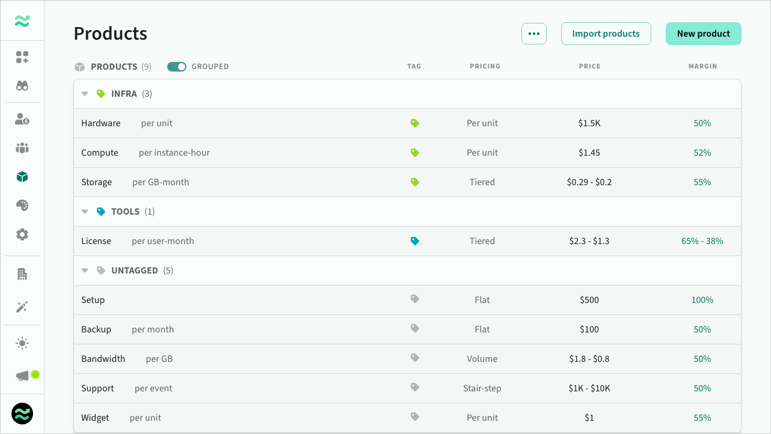Open the License product row

coord(96,241)
